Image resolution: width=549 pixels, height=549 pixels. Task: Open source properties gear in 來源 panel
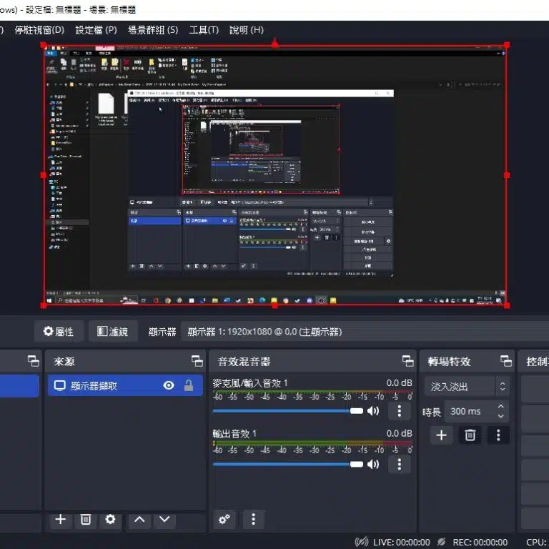pyautogui.click(x=110, y=520)
